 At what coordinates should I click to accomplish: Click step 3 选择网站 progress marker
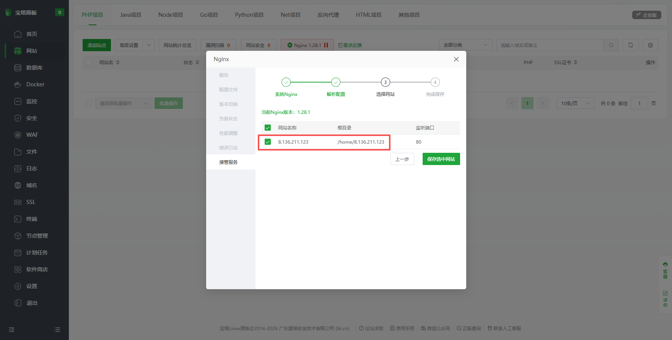pyautogui.click(x=385, y=82)
